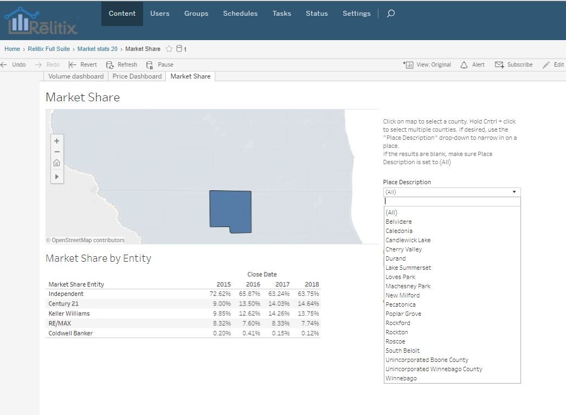Select Pecatonica in the dropdown
The width and height of the screenshot is (566, 415).
400,304
